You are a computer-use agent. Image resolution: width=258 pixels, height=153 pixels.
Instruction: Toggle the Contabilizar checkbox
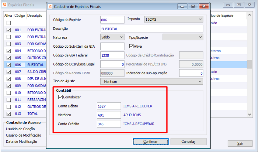pyautogui.click(x=60, y=97)
